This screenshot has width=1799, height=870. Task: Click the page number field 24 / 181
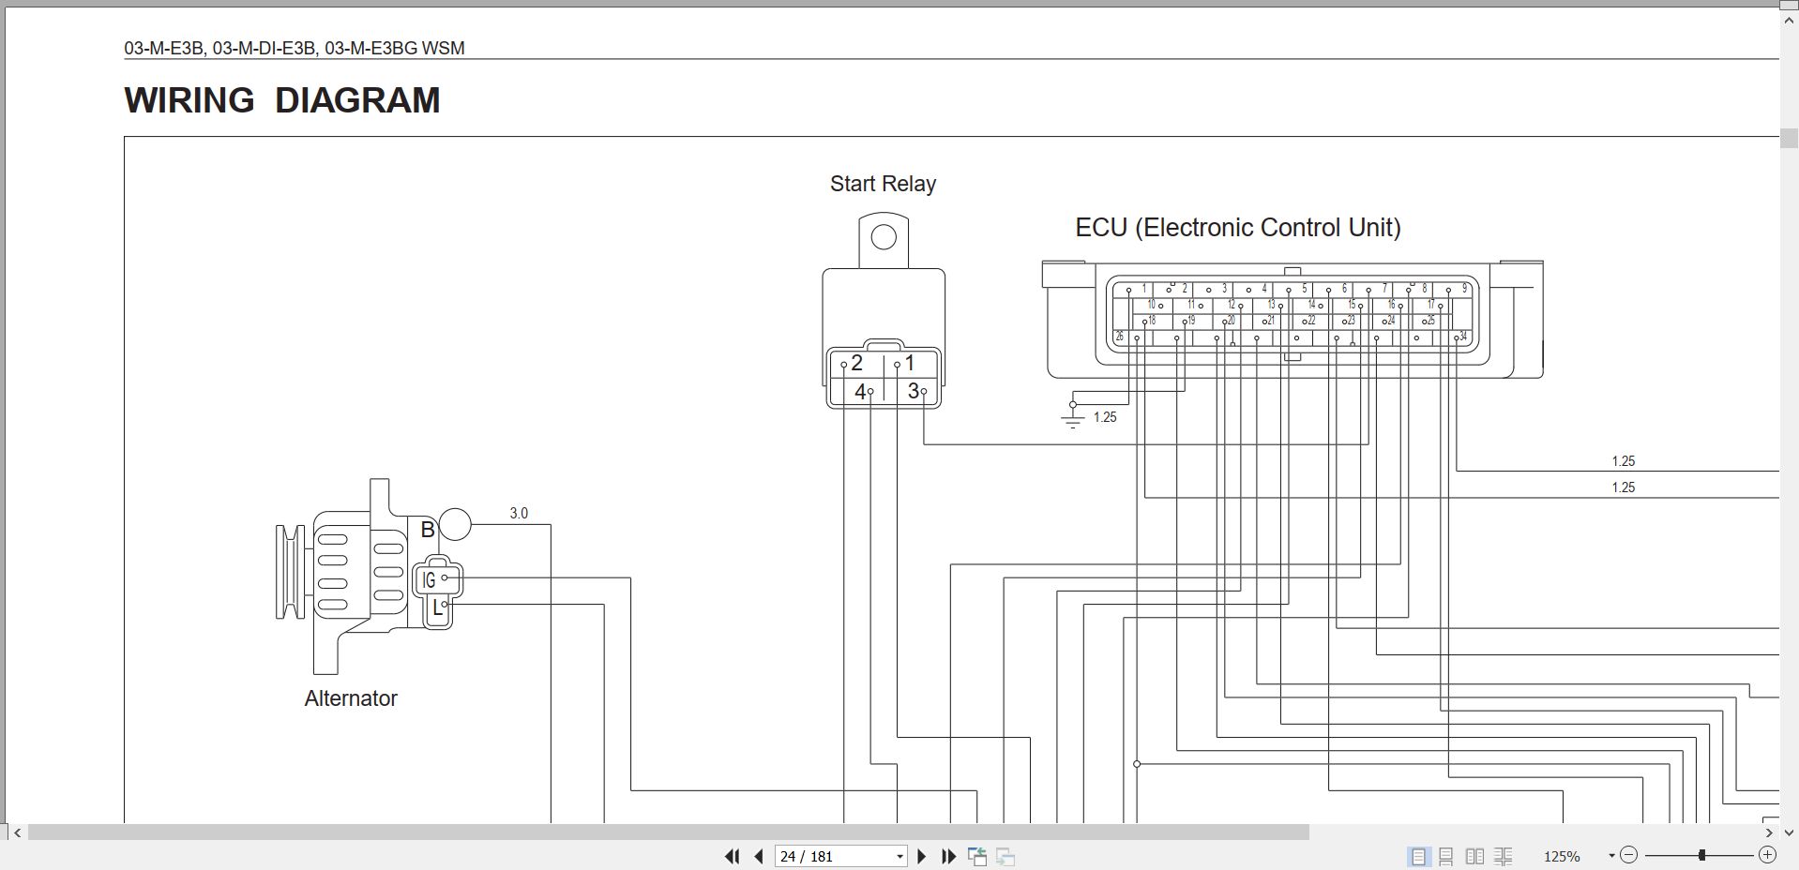[835, 856]
